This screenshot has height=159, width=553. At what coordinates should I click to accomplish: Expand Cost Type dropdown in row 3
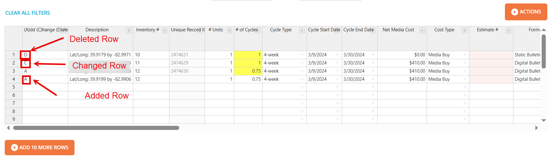click(x=465, y=71)
